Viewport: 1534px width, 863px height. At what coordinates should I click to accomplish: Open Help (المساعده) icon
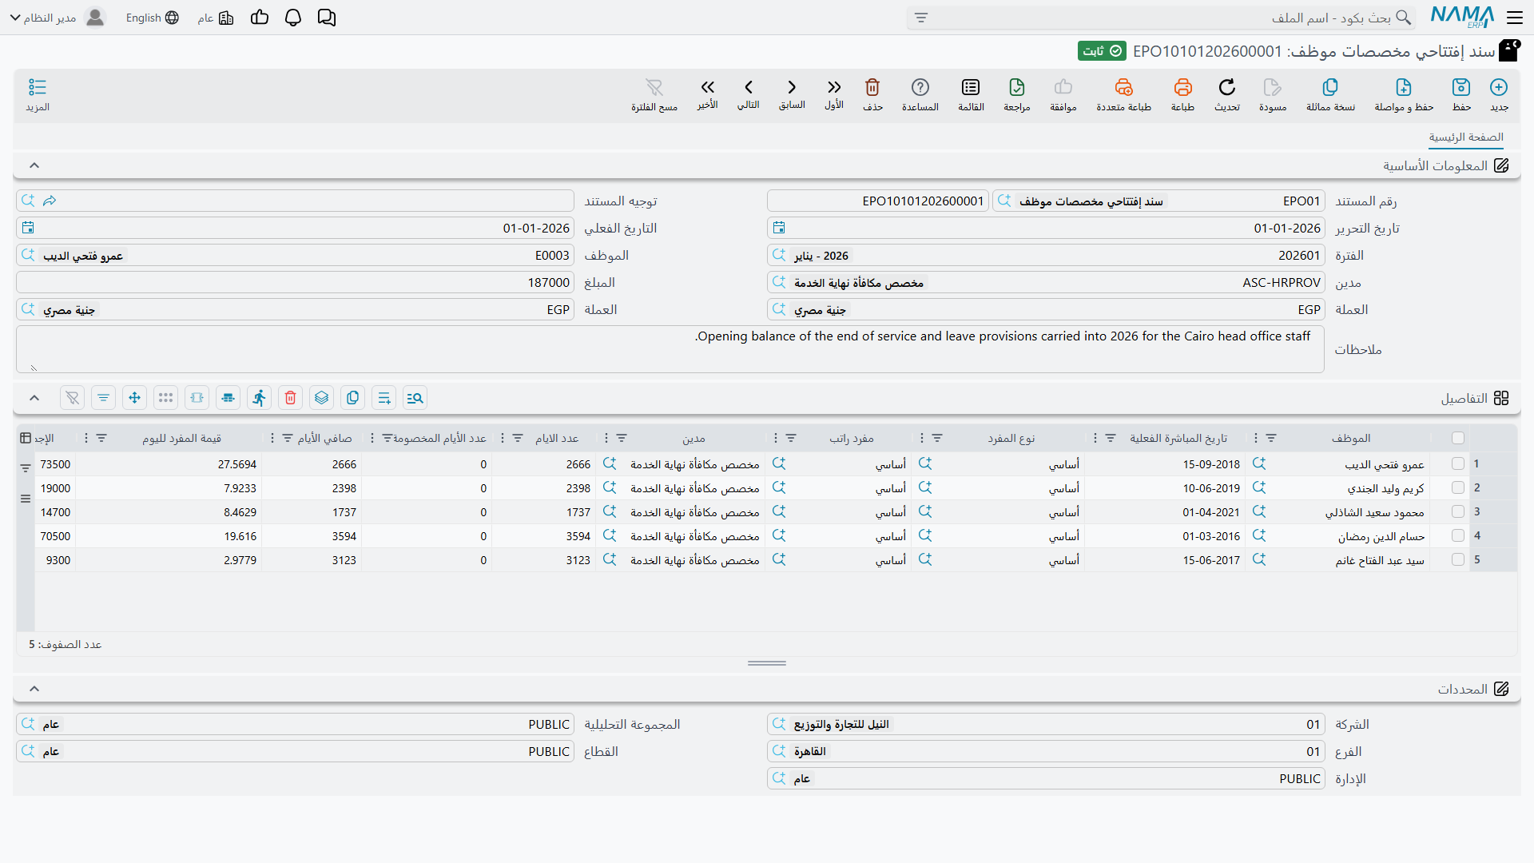920,94
